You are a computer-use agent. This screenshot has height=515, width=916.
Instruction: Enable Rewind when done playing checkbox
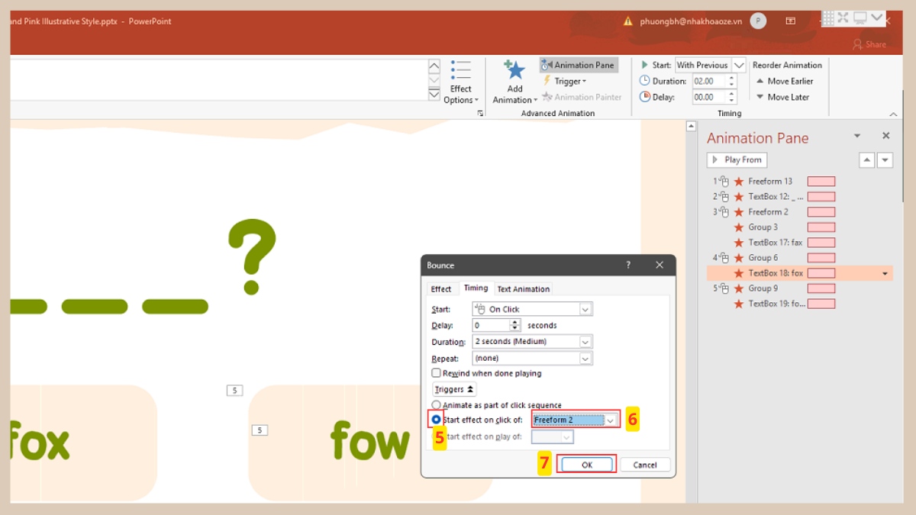coord(437,373)
